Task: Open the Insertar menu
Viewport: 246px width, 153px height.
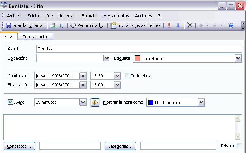Action: click(x=67, y=16)
